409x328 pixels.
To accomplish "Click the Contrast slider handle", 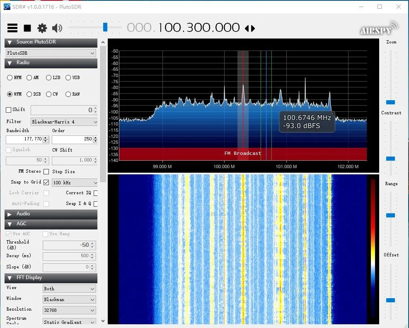I will pyautogui.click(x=390, y=159).
